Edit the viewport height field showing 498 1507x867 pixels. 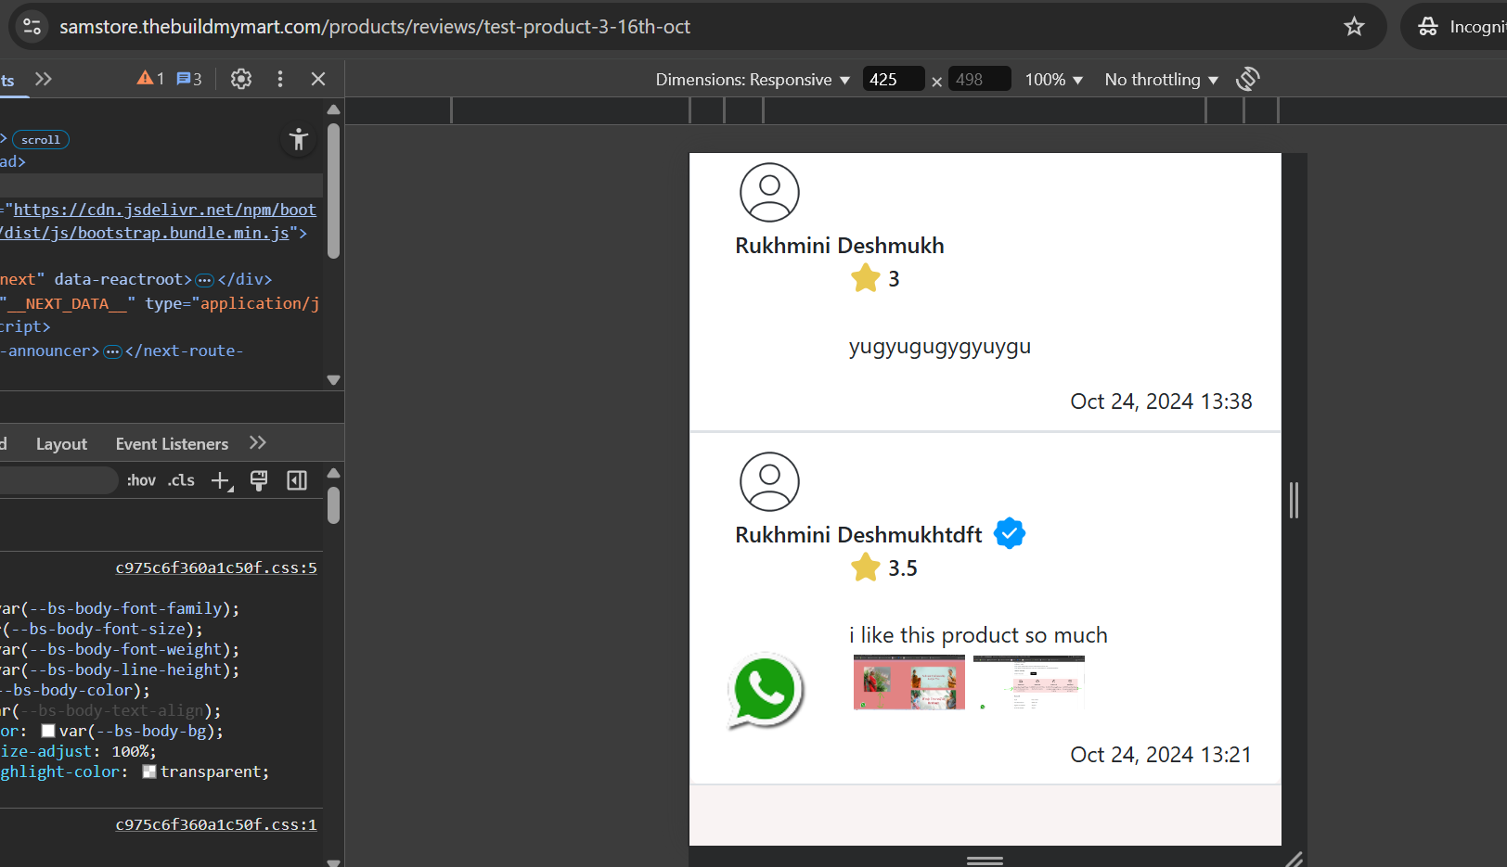(x=980, y=80)
